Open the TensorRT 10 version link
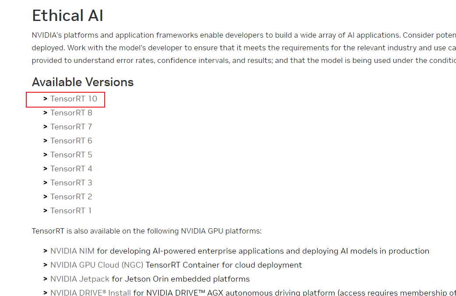This screenshot has width=456, height=296. (74, 99)
